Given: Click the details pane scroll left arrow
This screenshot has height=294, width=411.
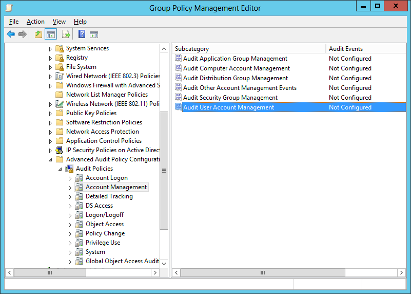Looking at the screenshot, I should pos(177,272).
